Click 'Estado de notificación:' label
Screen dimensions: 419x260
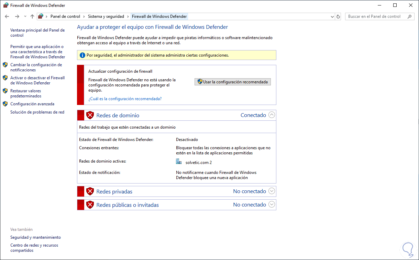tap(100, 173)
